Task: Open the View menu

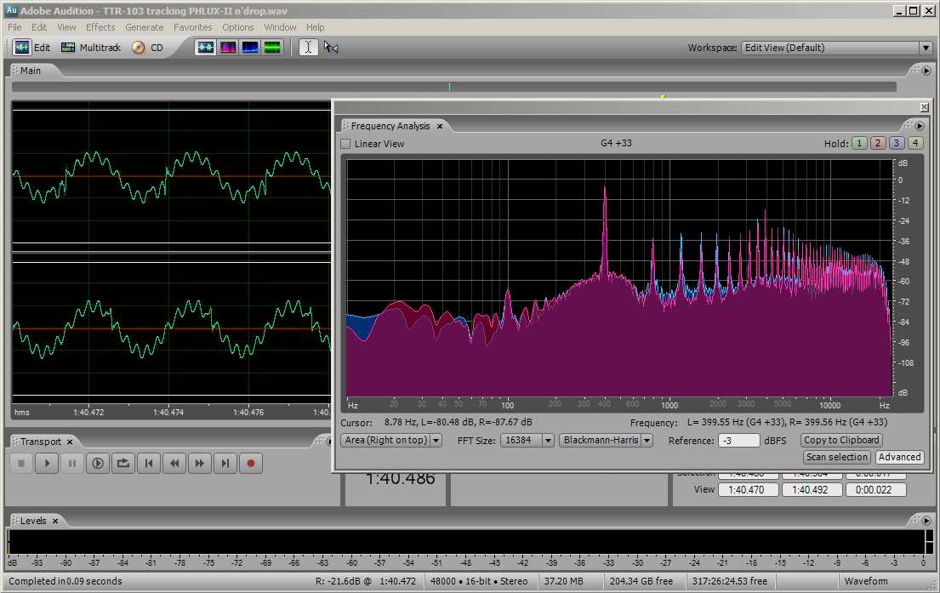Action: (66, 27)
